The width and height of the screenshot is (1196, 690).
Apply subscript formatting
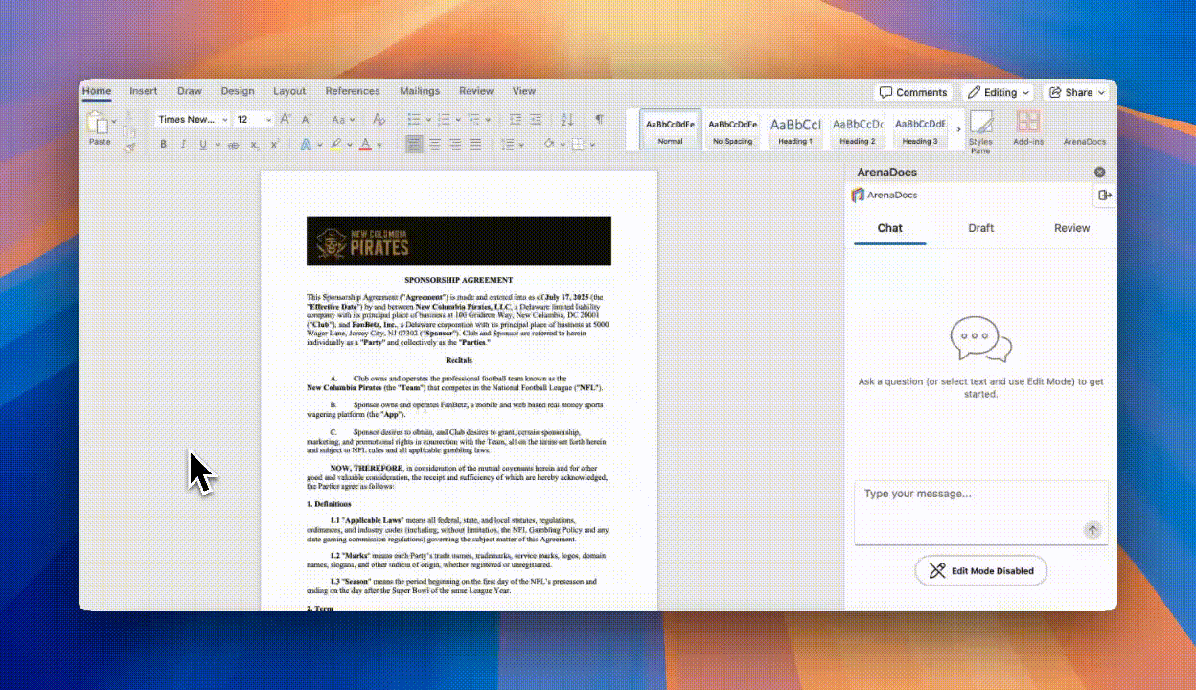coord(254,143)
